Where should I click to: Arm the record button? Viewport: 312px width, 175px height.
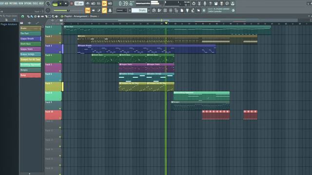click(72, 3)
